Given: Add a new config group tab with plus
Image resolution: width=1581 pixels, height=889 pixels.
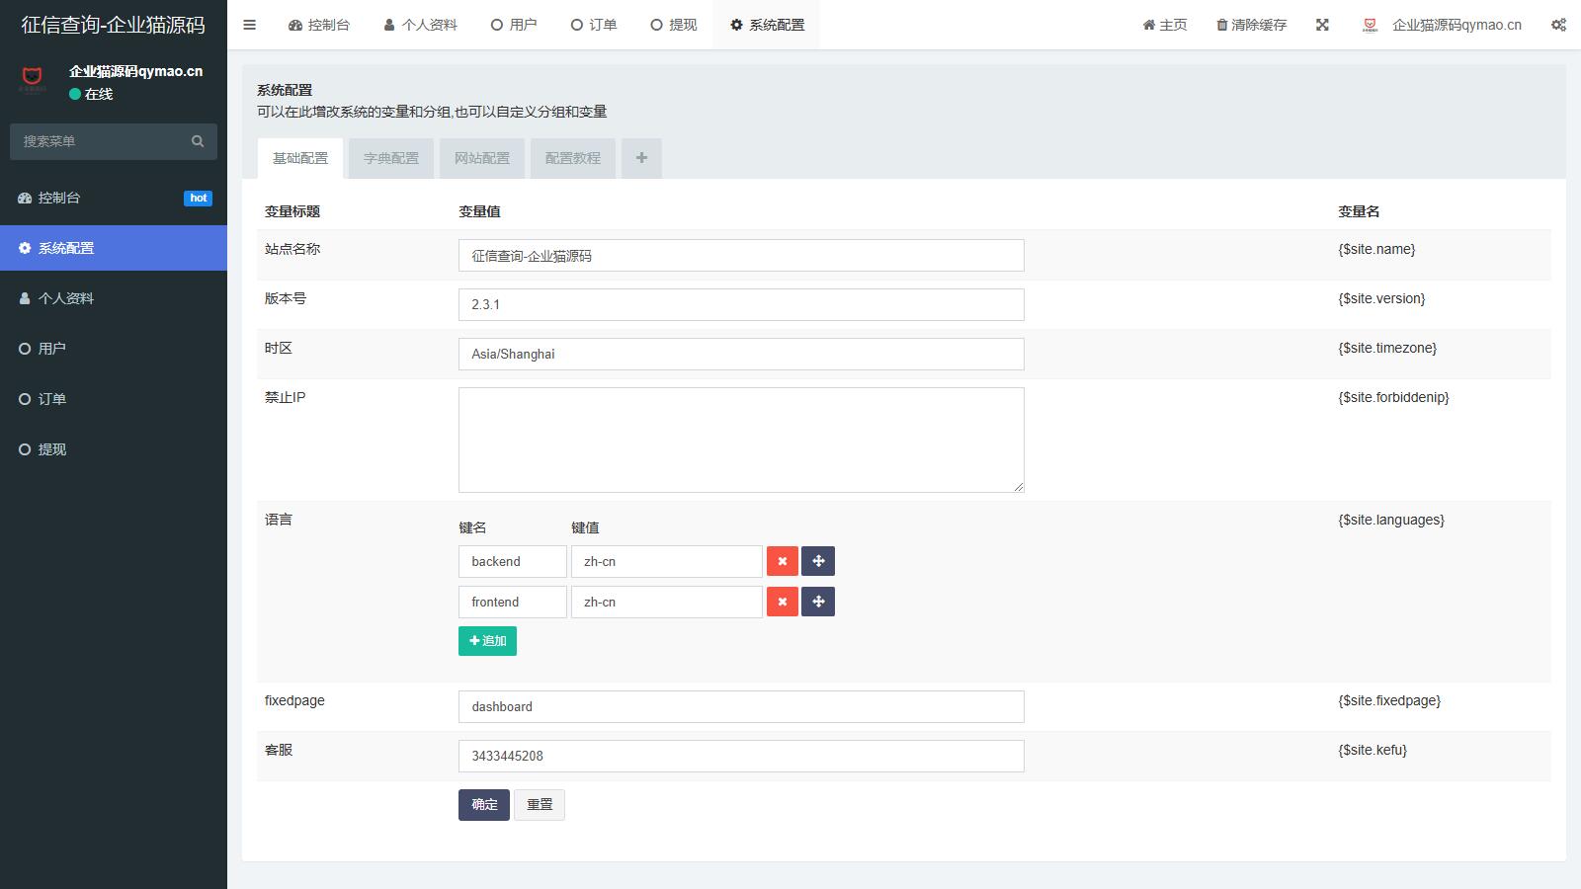Looking at the screenshot, I should click(x=641, y=158).
